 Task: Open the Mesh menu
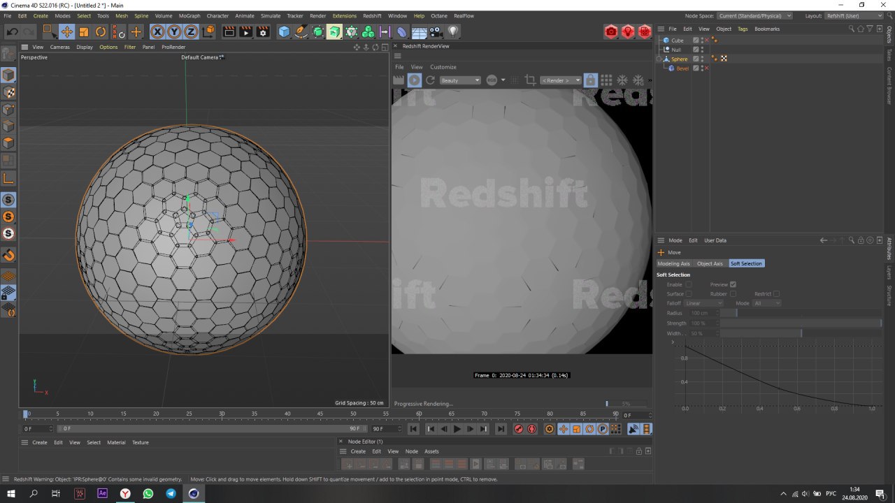click(122, 15)
